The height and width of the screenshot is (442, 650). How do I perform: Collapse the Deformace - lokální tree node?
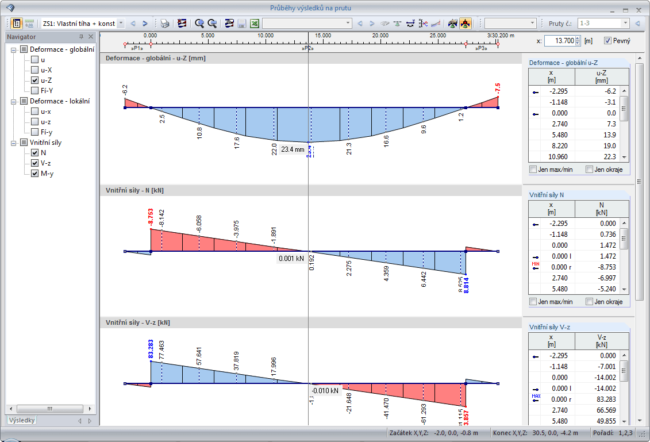coord(13,102)
